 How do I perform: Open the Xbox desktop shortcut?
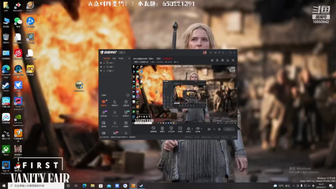(x=6, y=150)
